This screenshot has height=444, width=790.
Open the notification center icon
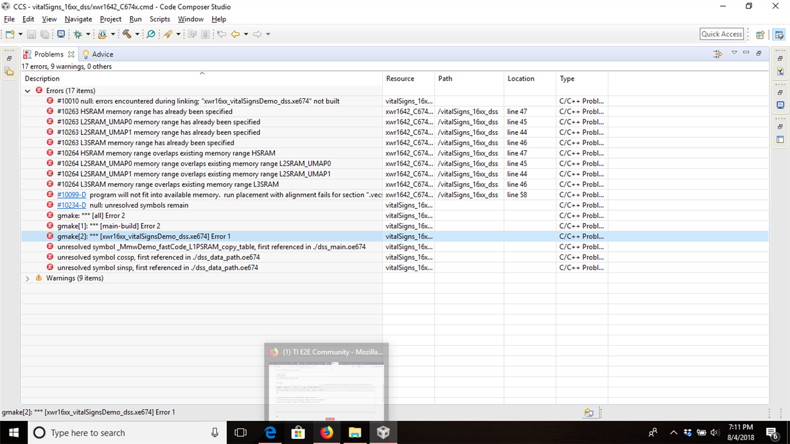pyautogui.click(x=772, y=432)
